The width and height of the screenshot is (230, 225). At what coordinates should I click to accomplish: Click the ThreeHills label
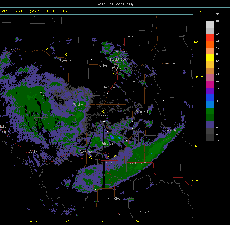tap(143, 112)
